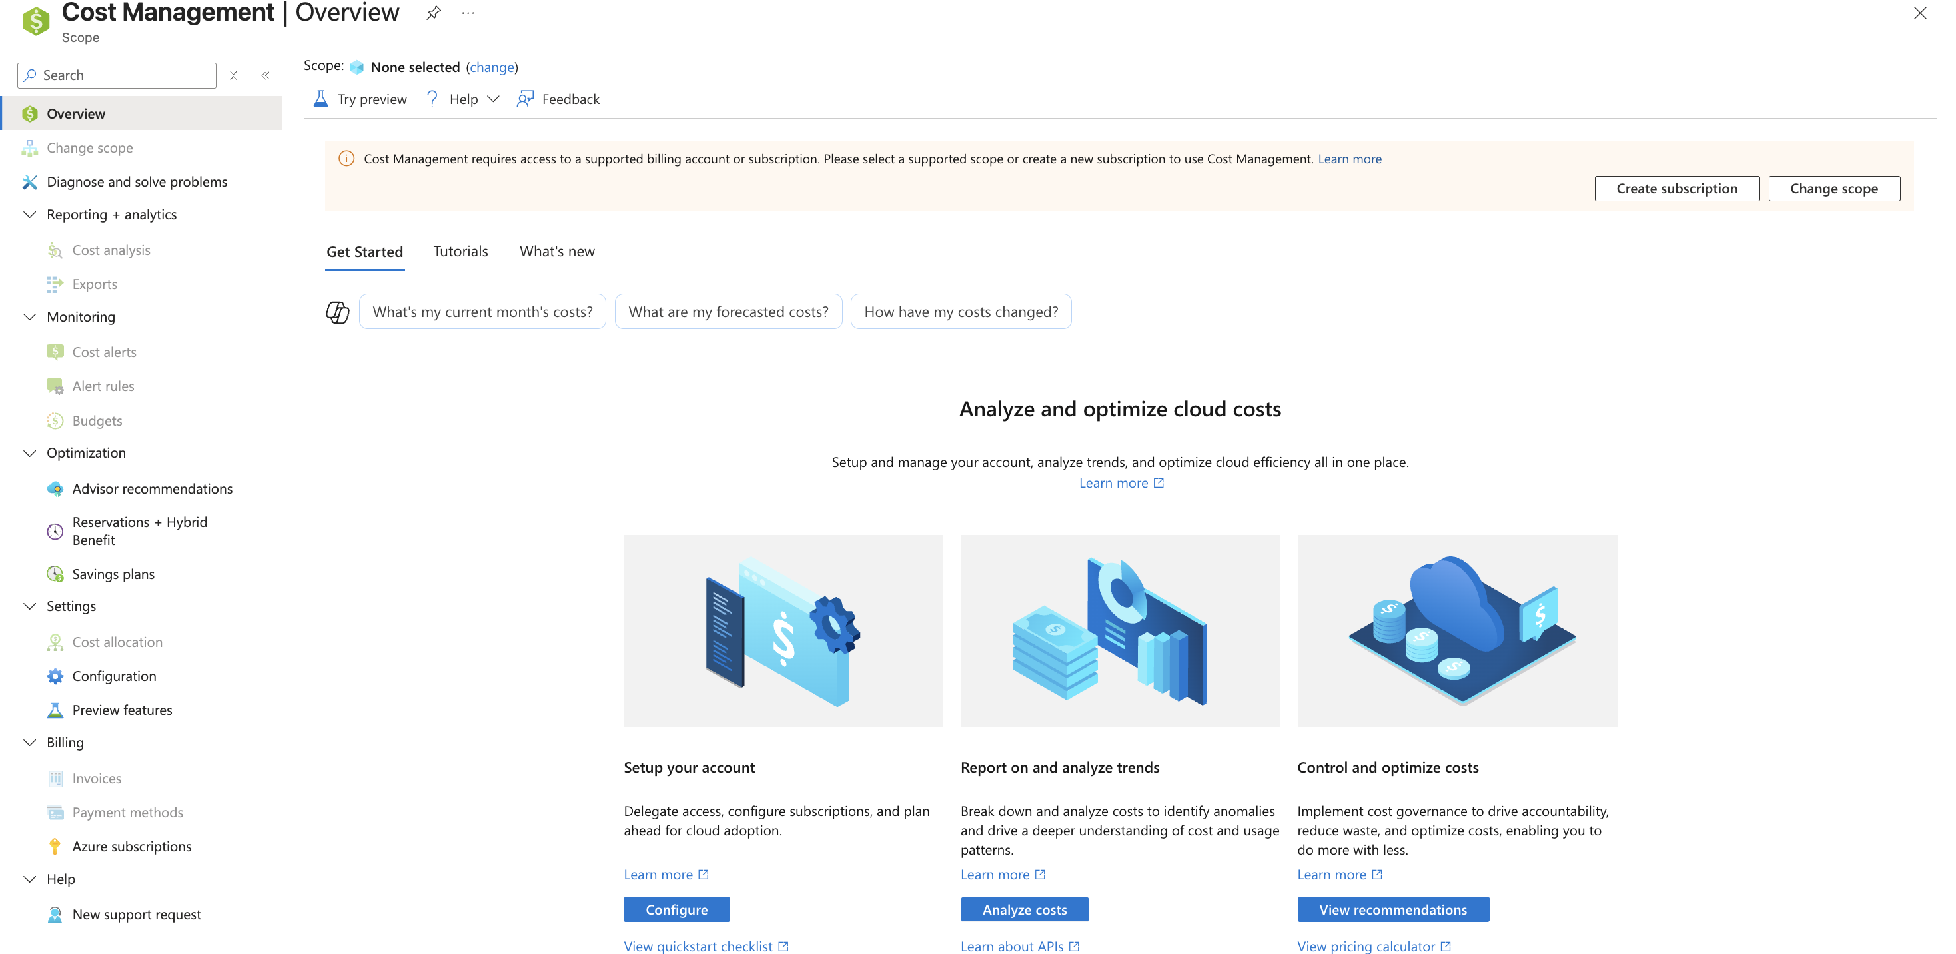The height and width of the screenshot is (954, 1956).
Task: Click the Savings plans icon
Action: 55,574
